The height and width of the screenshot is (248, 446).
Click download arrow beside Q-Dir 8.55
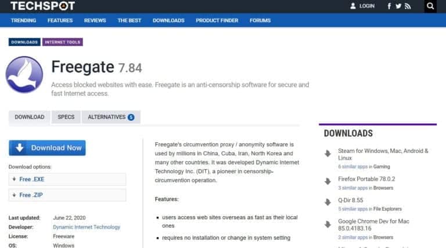[x=328, y=202]
